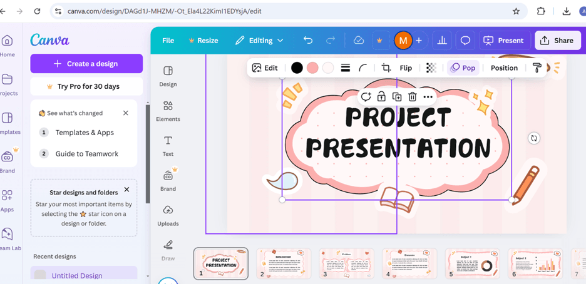Go to Home in the sidebar
The height and width of the screenshot is (284, 586).
7,46
